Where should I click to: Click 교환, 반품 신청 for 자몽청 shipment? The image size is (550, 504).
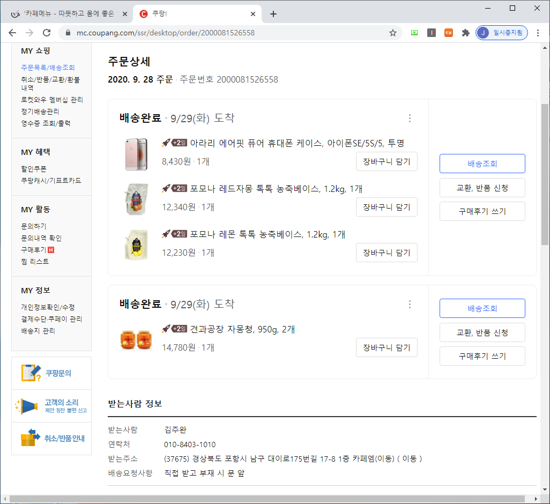tap(482, 332)
